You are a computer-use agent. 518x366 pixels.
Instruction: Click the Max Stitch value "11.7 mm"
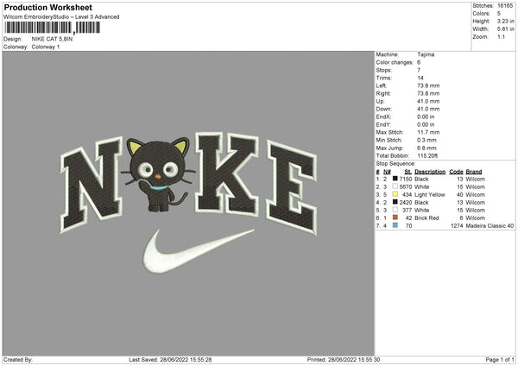click(428, 132)
